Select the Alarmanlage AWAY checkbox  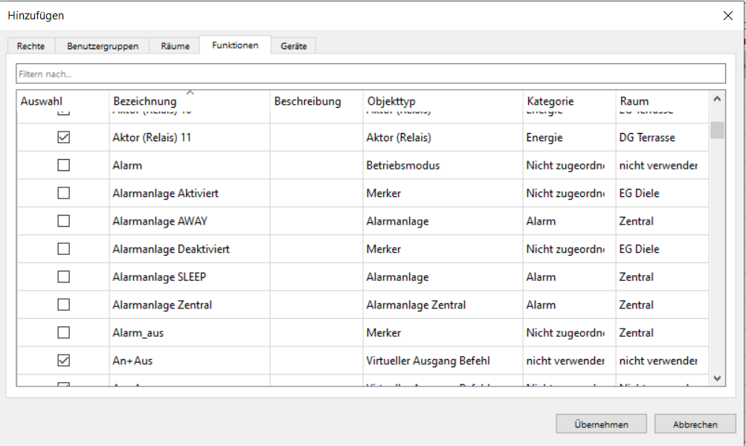coord(64,221)
